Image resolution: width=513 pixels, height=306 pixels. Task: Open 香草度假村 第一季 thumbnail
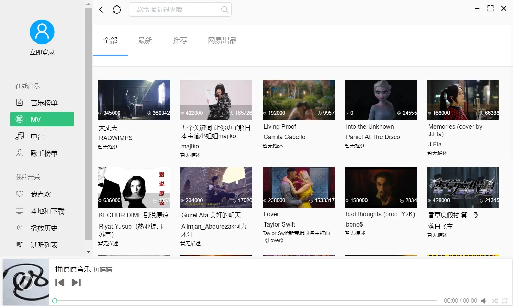(463, 187)
